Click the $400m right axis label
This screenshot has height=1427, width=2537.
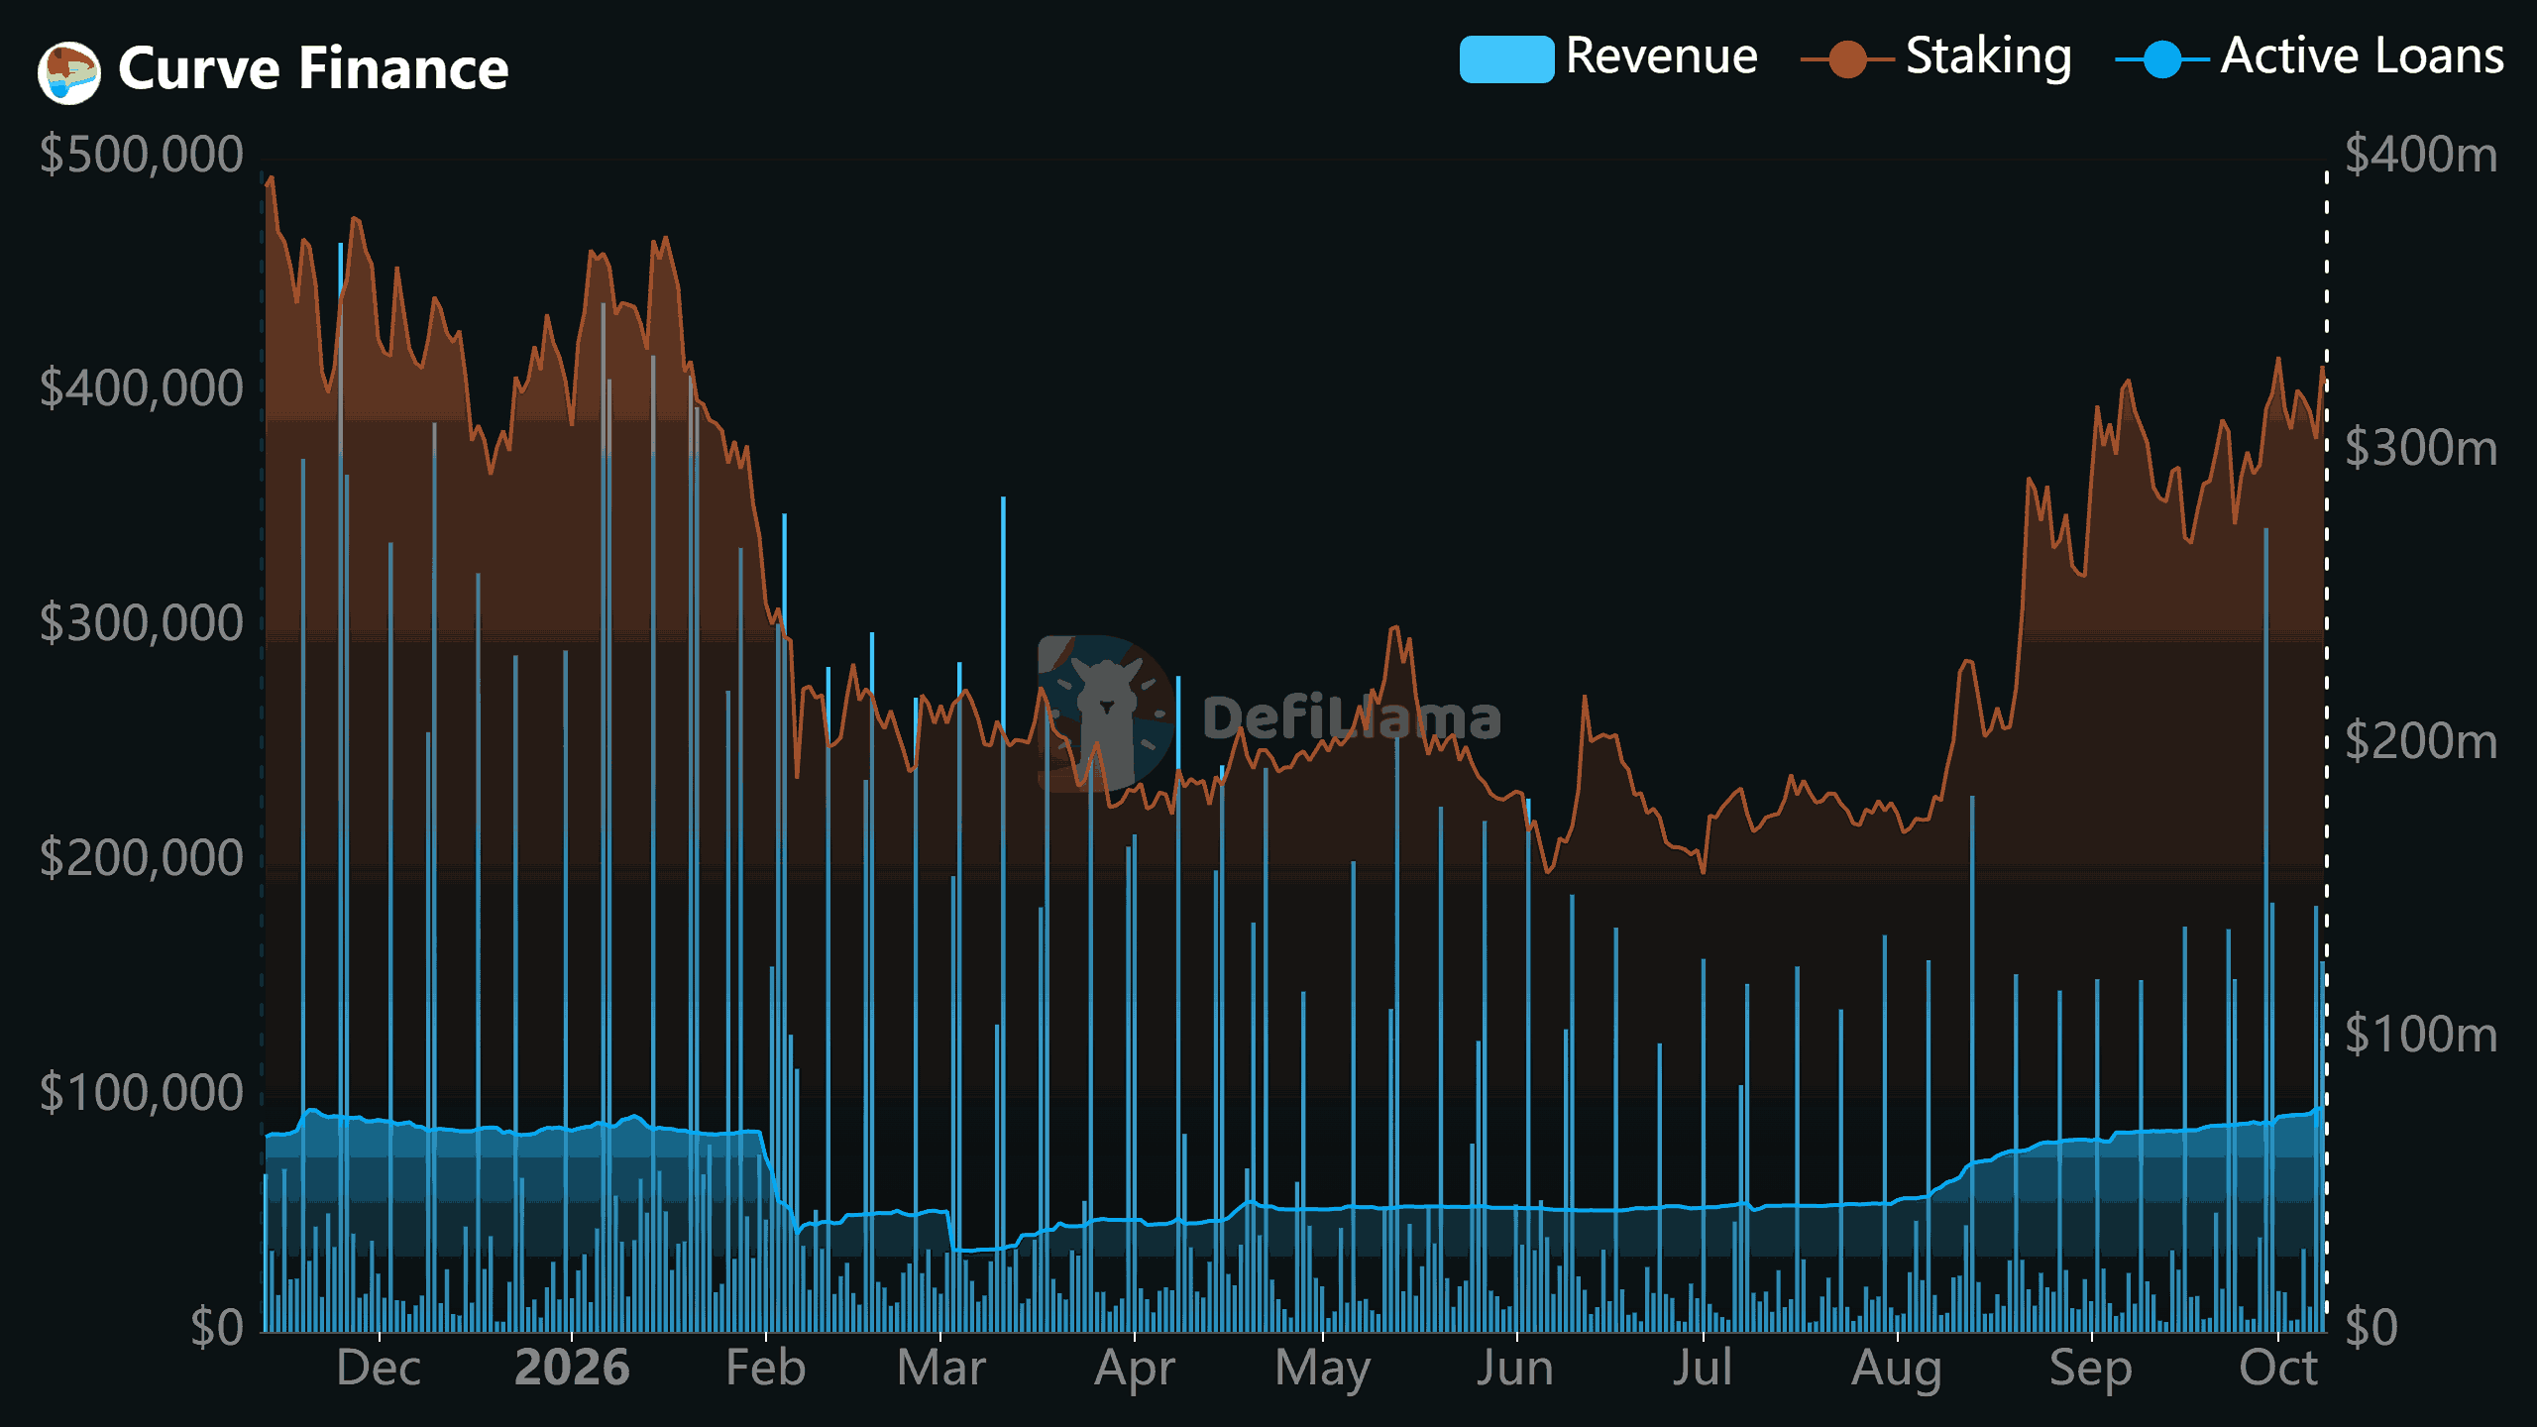coord(2421,155)
